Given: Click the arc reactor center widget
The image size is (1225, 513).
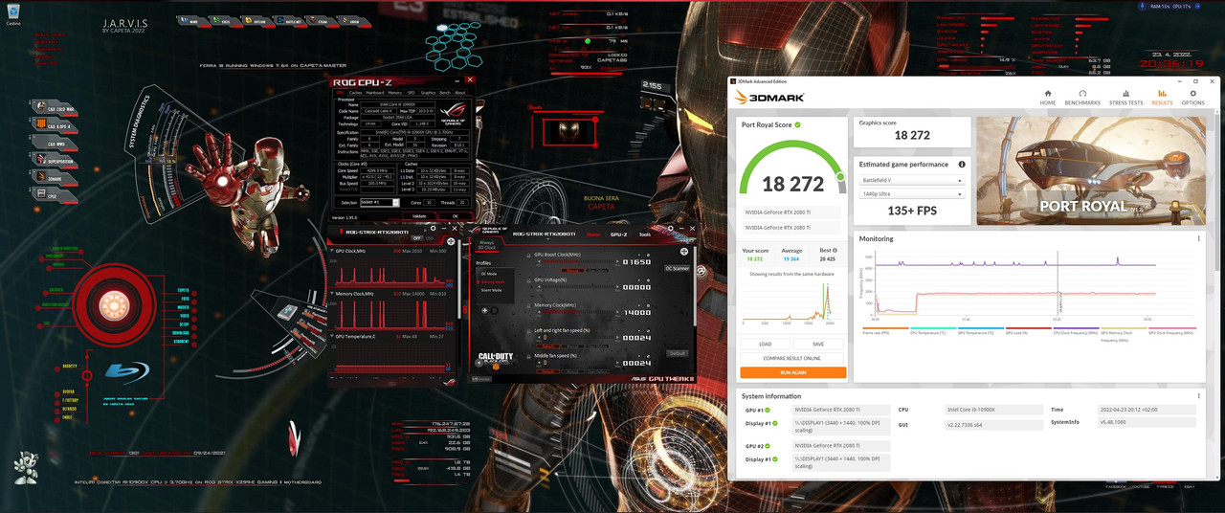Looking at the screenshot, I should click(113, 304).
